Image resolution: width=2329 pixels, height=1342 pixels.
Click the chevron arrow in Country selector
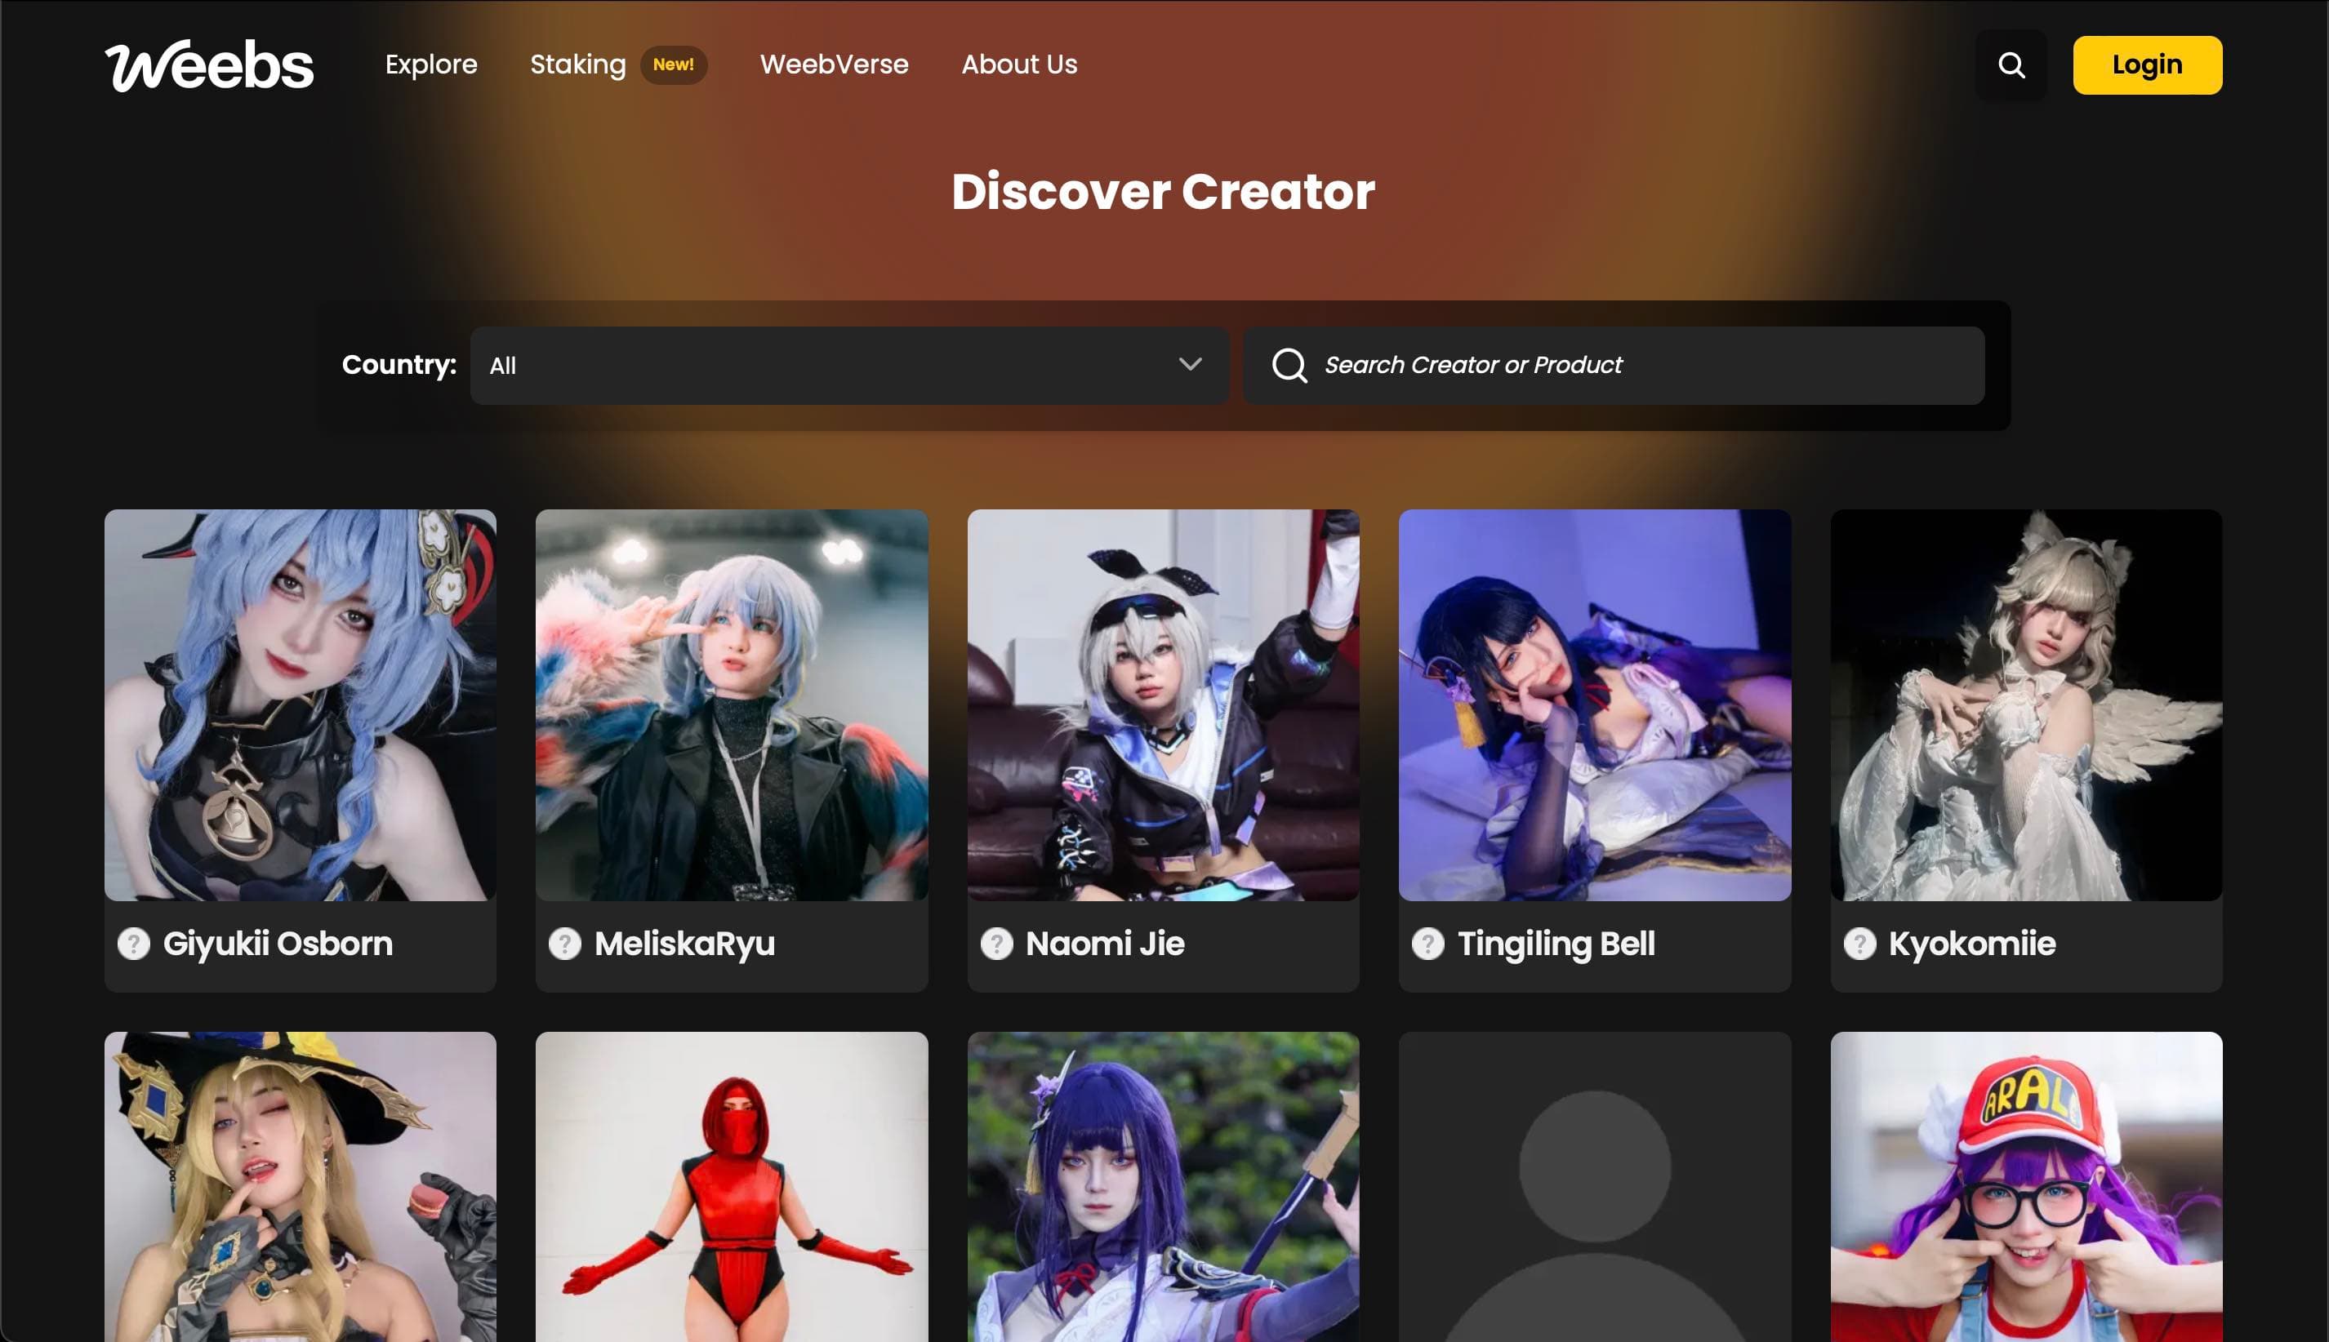[x=1191, y=364]
